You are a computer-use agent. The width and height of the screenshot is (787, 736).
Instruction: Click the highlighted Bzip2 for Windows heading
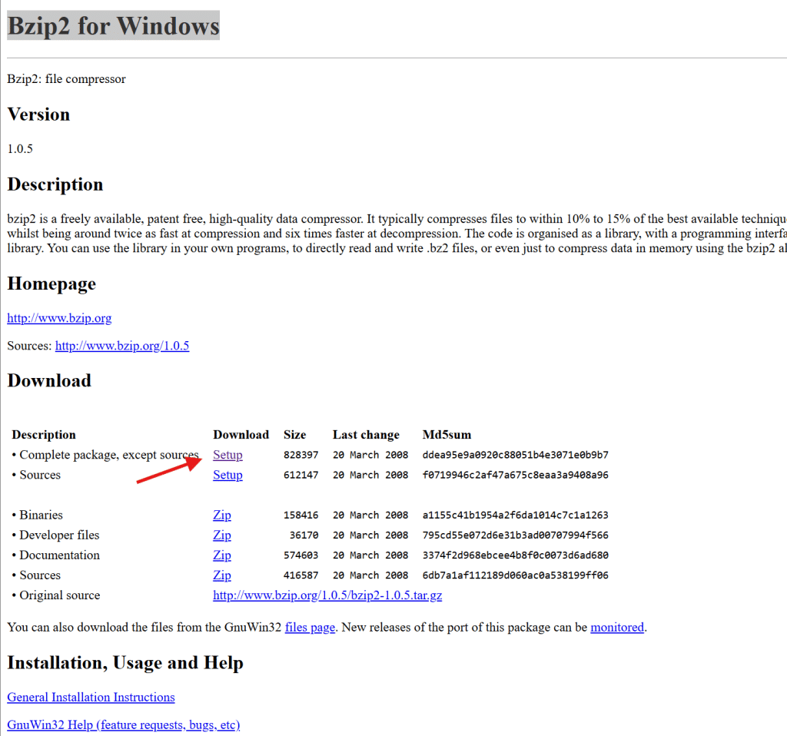point(113,26)
